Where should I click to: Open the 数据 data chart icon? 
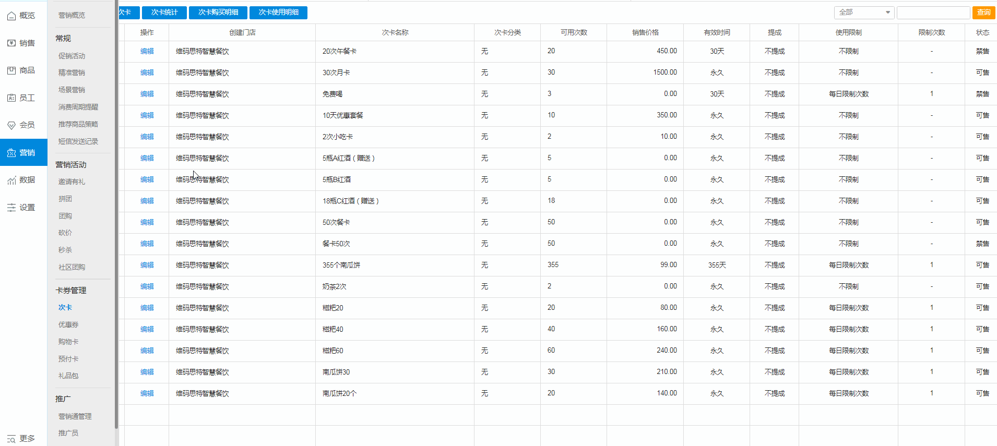point(11,180)
